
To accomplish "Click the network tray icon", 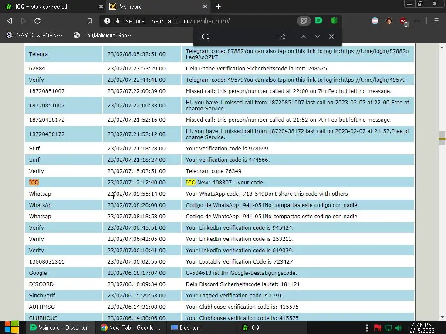I will 388,328.
